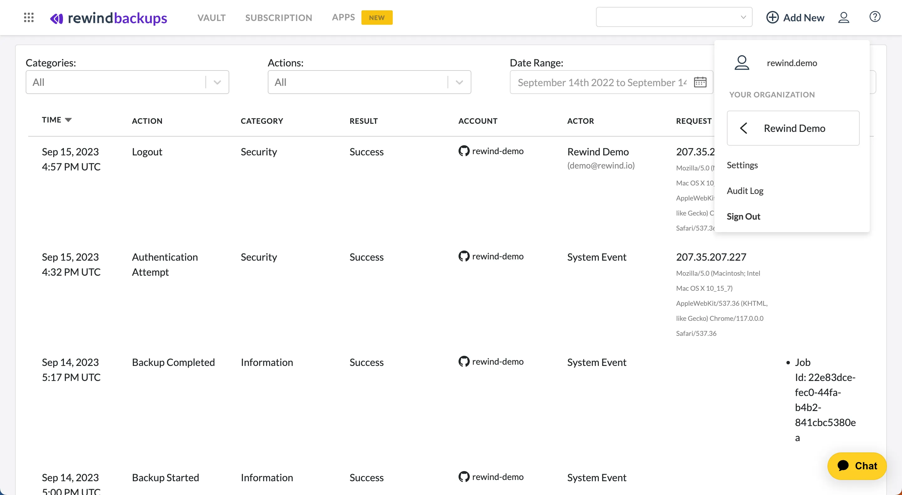Click IP address 207.35.207.227
The height and width of the screenshot is (495, 902).
click(x=711, y=257)
